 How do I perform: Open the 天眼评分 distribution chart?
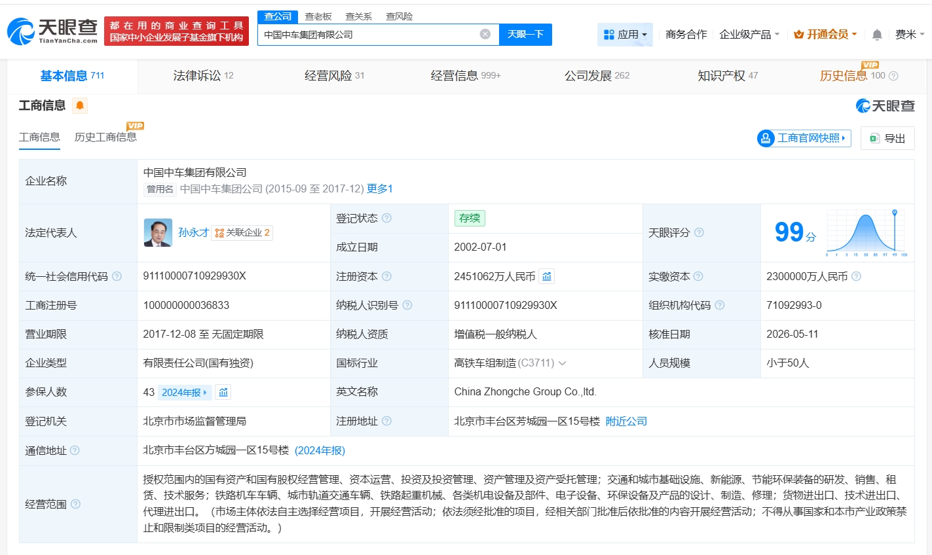click(x=866, y=232)
